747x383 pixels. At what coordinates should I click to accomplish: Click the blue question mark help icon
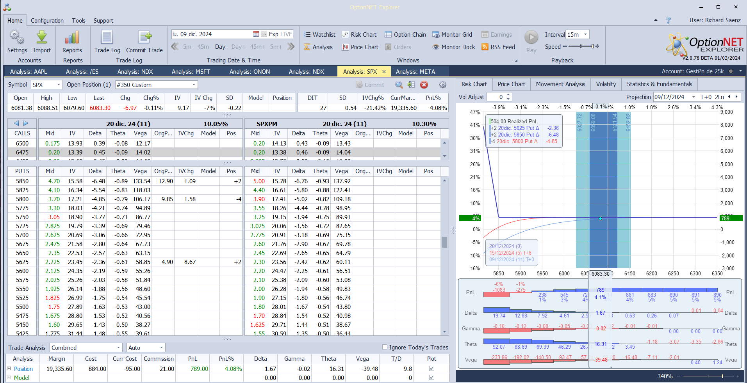coord(669,20)
